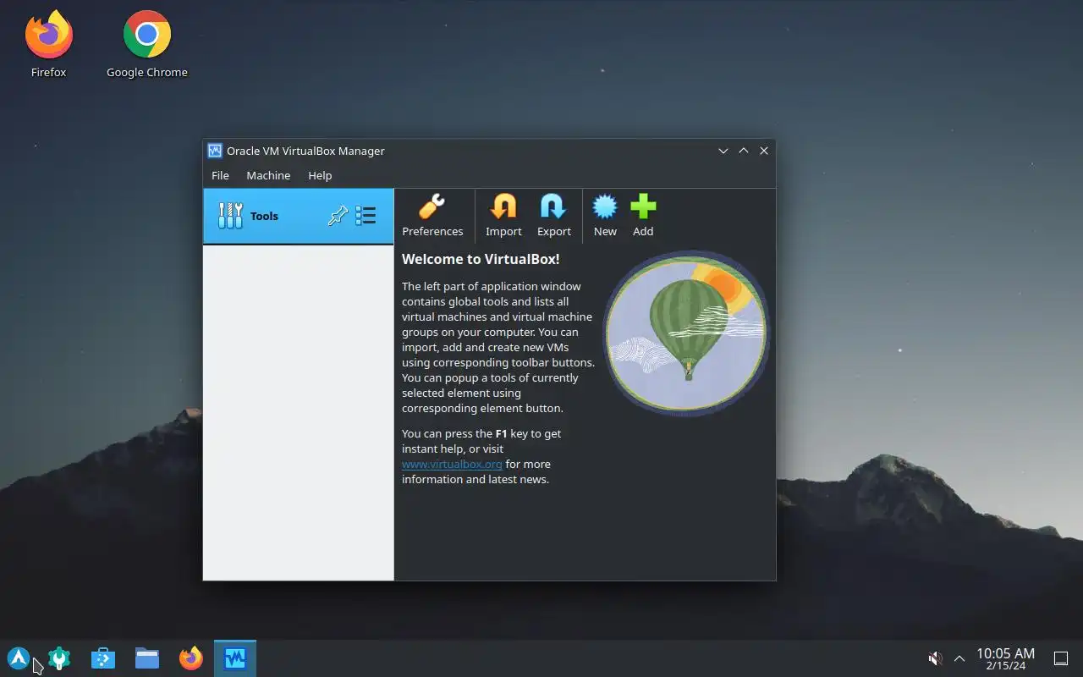Open the Help menu
1083x677 pixels.
320,175
